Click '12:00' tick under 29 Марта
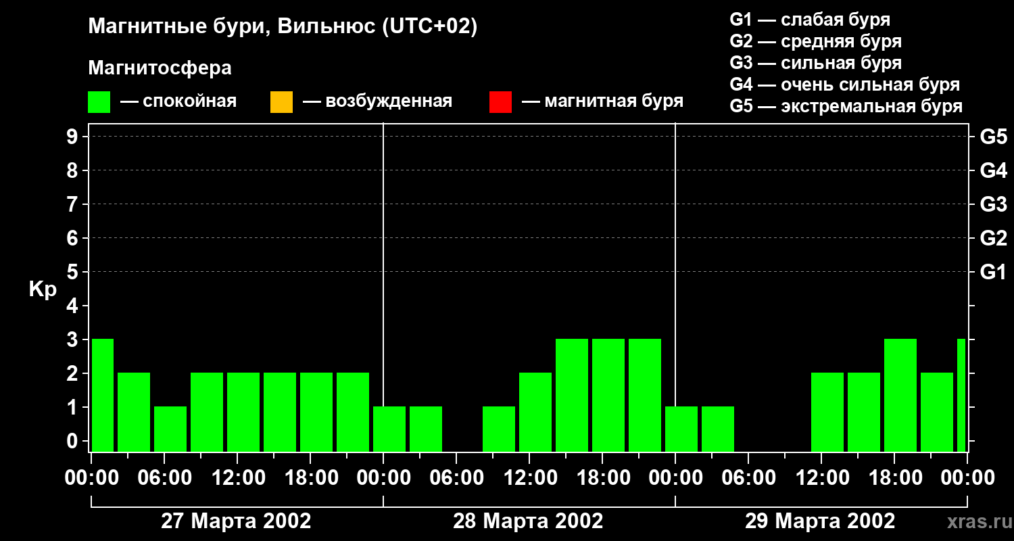 click(821, 477)
